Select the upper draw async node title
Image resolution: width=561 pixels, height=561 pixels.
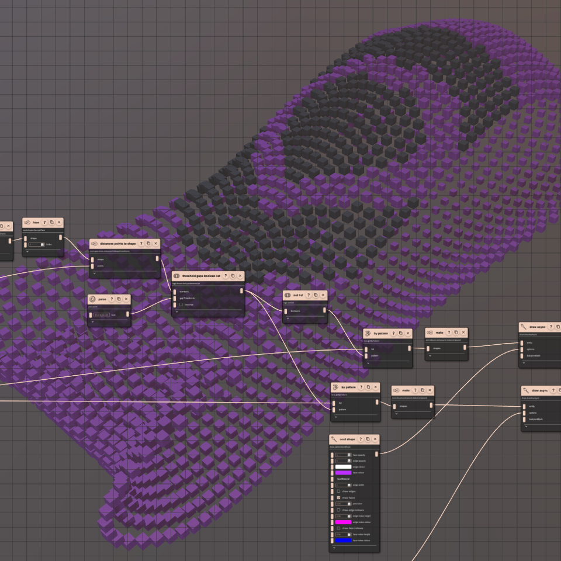[x=538, y=327]
